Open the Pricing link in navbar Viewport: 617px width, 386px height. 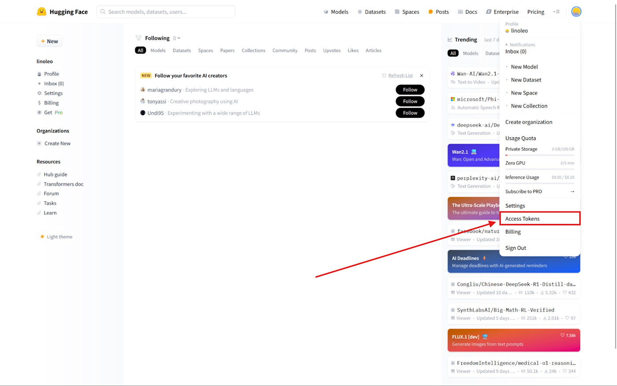(535, 12)
